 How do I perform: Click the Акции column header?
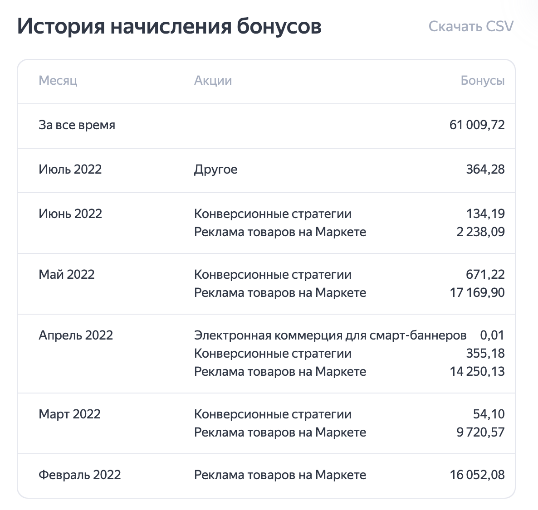[213, 81]
